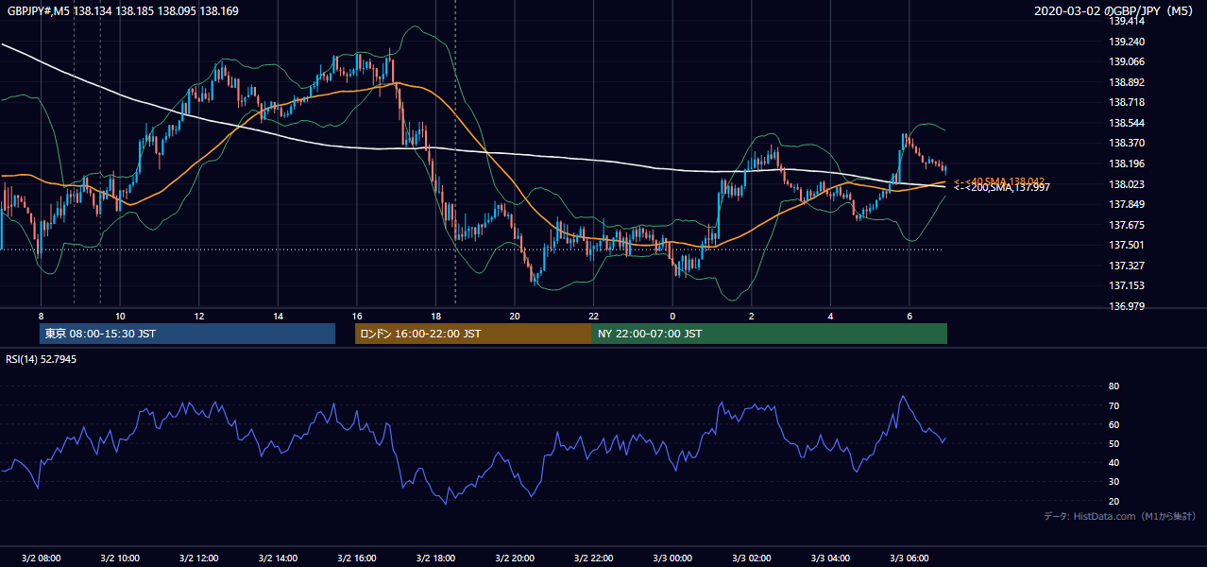Screen dimensions: 1207x567
Task: Click price axis value 139.240
Action: click(x=1128, y=42)
